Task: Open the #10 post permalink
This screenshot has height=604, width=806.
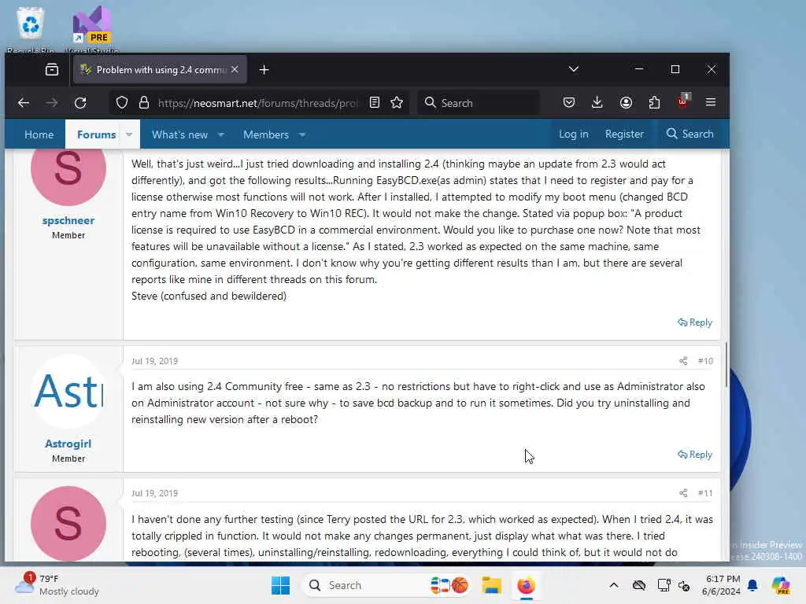Action: pos(705,361)
